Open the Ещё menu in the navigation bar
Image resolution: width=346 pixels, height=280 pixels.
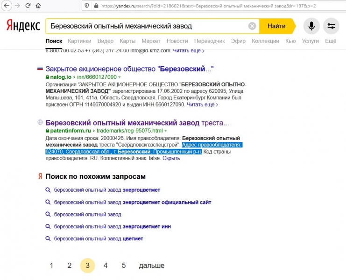coord(330,41)
